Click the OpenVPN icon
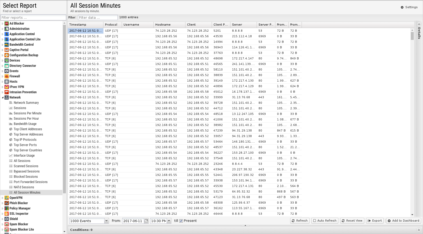Screen dimensions: 423x234 tap(7, 198)
